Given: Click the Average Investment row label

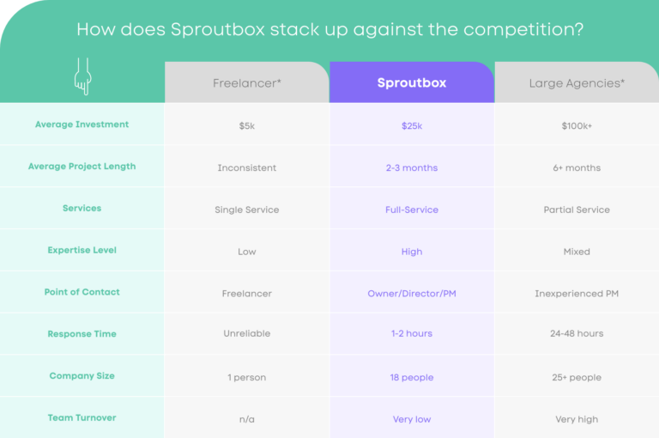Looking at the screenshot, I should pyautogui.click(x=82, y=125).
